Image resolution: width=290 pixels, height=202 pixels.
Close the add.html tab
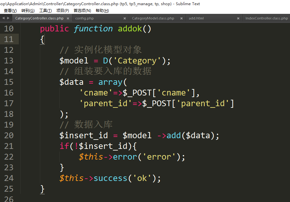238,18
